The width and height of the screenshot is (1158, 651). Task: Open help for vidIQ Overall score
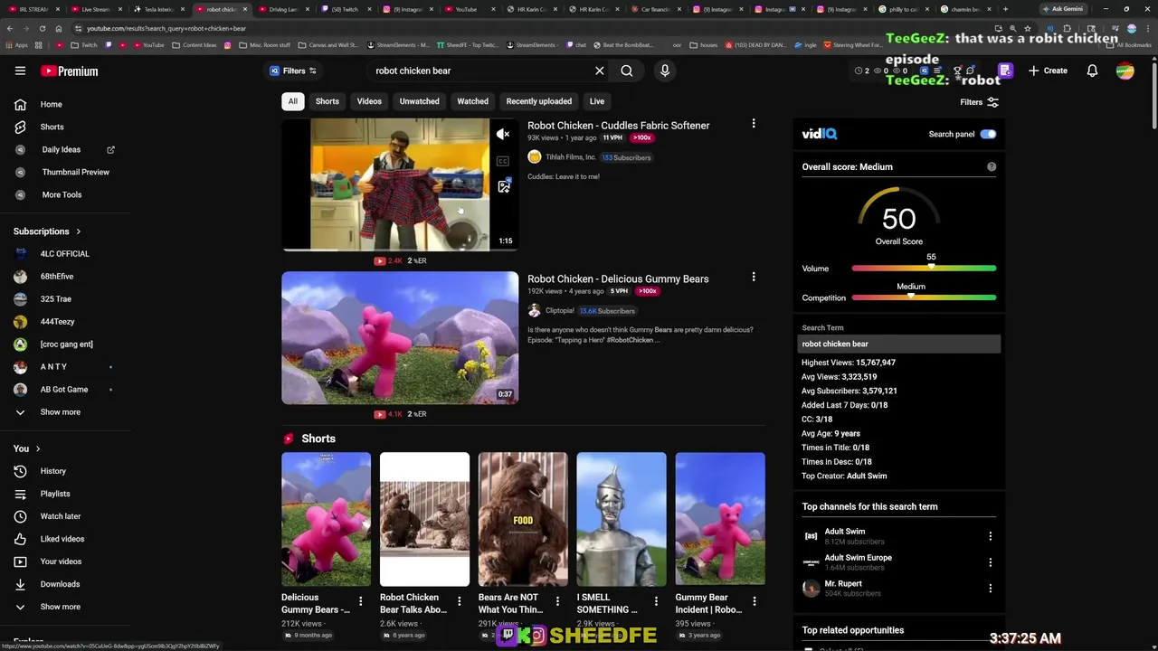click(992, 166)
